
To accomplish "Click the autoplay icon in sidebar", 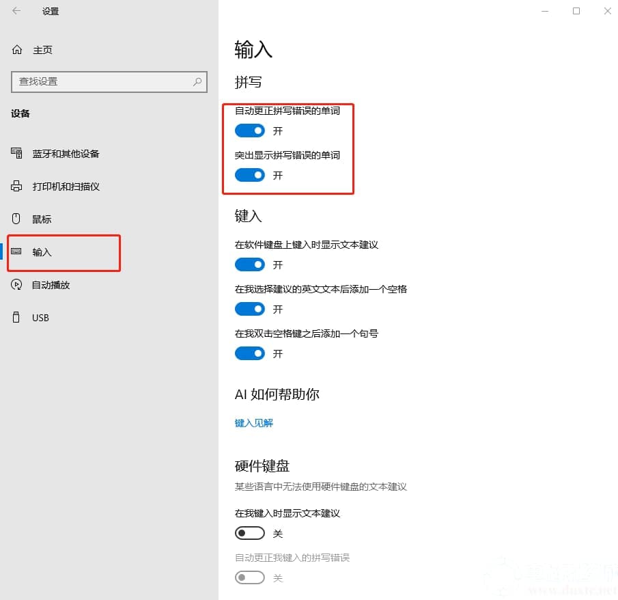I will point(16,284).
